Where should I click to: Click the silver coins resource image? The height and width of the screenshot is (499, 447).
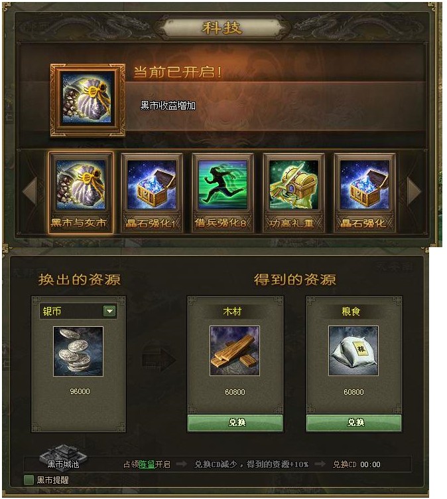coord(78,351)
